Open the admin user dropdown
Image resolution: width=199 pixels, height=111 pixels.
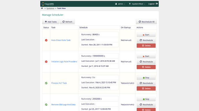tap(120, 4)
